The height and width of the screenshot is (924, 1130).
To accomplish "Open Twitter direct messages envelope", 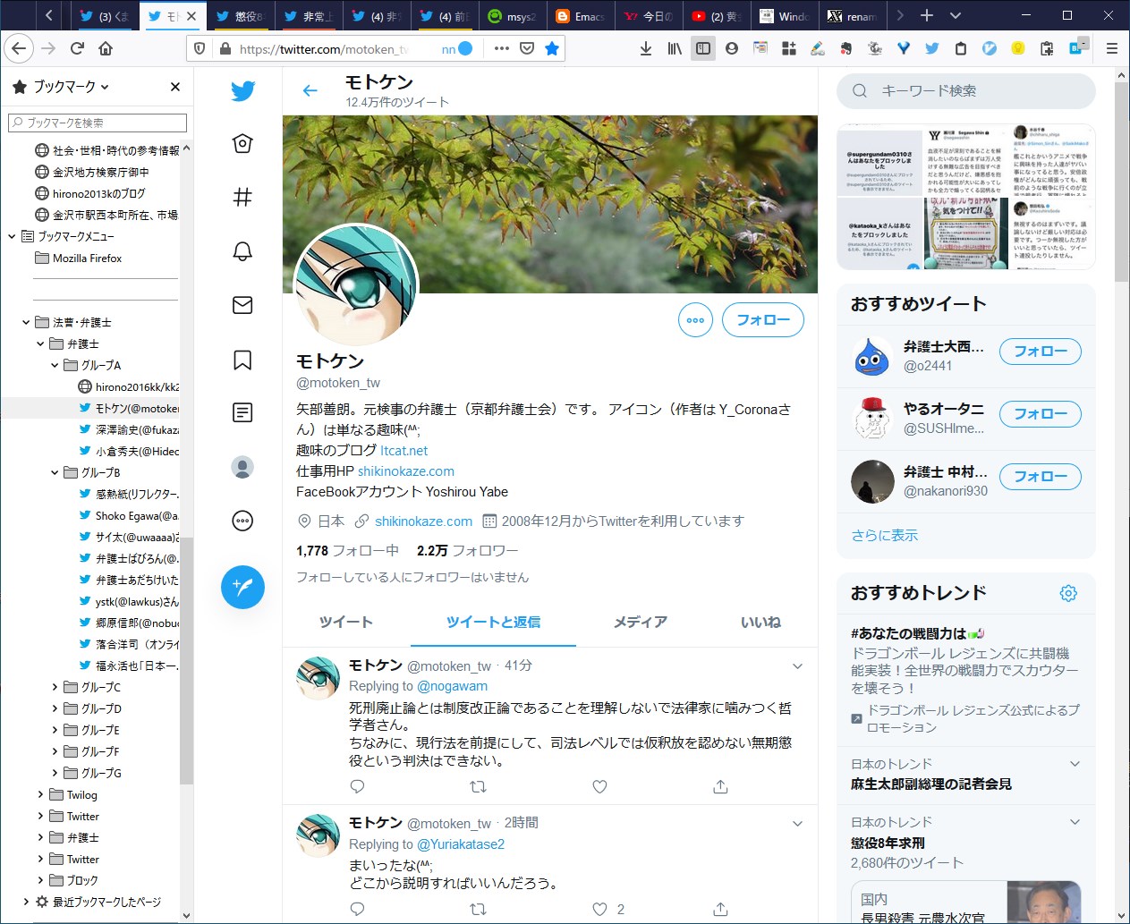I will coord(242,305).
